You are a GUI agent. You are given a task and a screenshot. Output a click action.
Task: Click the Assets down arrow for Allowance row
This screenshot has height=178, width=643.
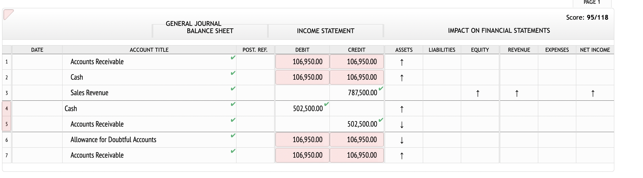click(x=402, y=140)
